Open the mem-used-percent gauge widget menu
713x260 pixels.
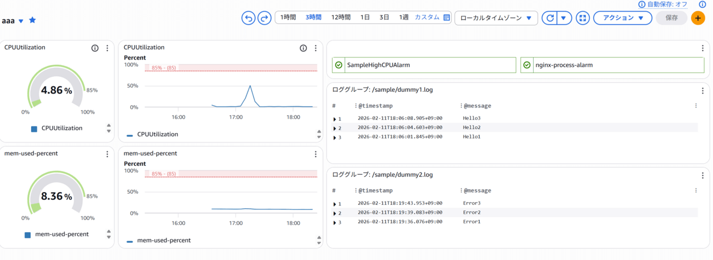point(108,154)
